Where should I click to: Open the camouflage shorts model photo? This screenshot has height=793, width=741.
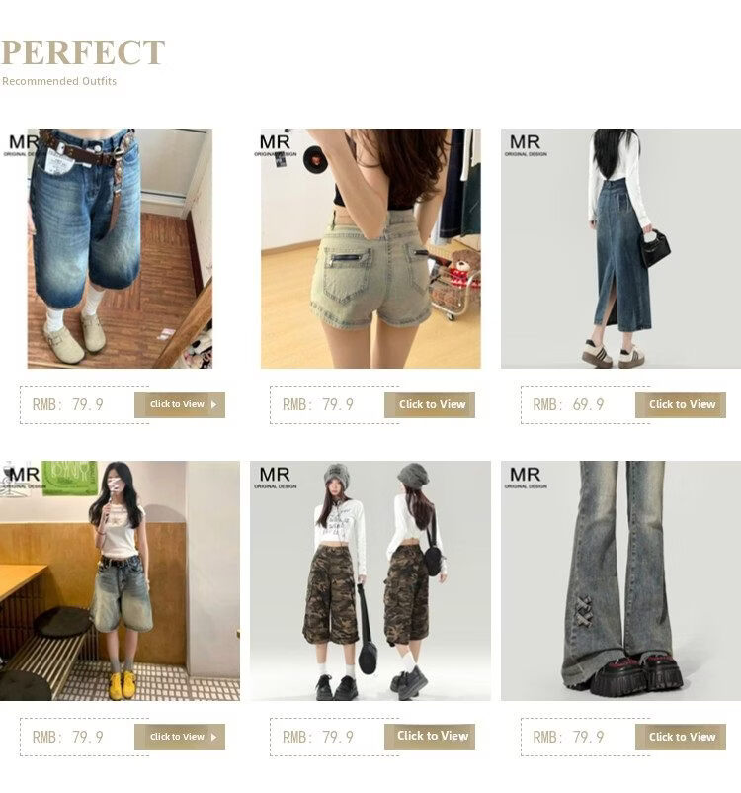[370, 580]
